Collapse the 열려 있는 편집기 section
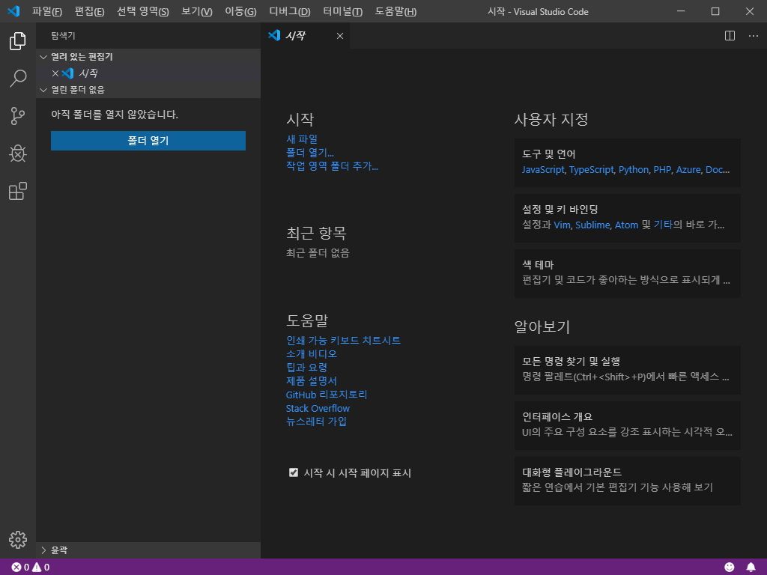767x575 pixels. pyautogui.click(x=148, y=57)
